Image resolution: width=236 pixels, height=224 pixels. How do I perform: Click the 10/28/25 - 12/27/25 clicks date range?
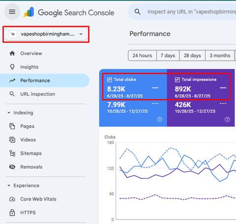pyautogui.click(x=127, y=112)
